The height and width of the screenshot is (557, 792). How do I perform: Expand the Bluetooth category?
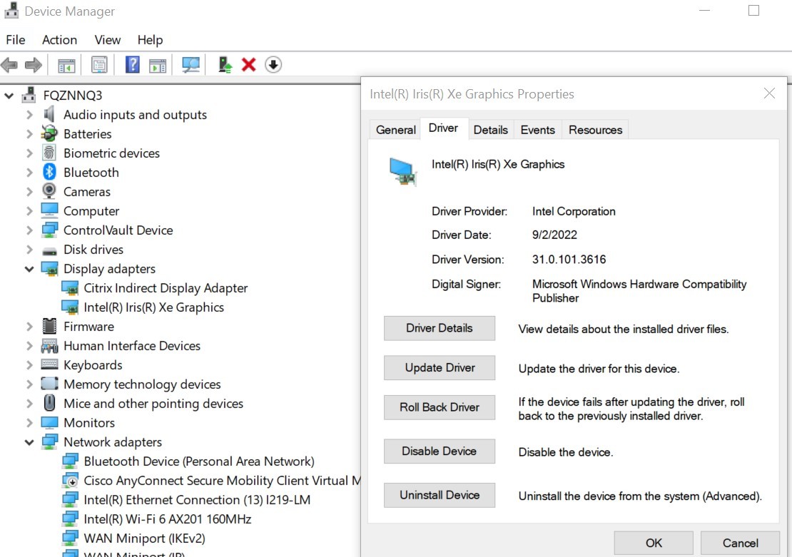[29, 172]
